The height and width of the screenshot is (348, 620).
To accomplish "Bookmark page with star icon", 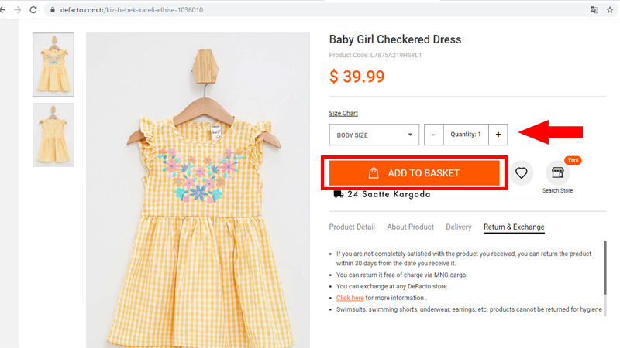I will point(610,10).
